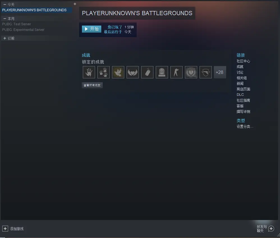Open the 商店页面 link
This screenshot has width=280, height=238.
coord(243,89)
